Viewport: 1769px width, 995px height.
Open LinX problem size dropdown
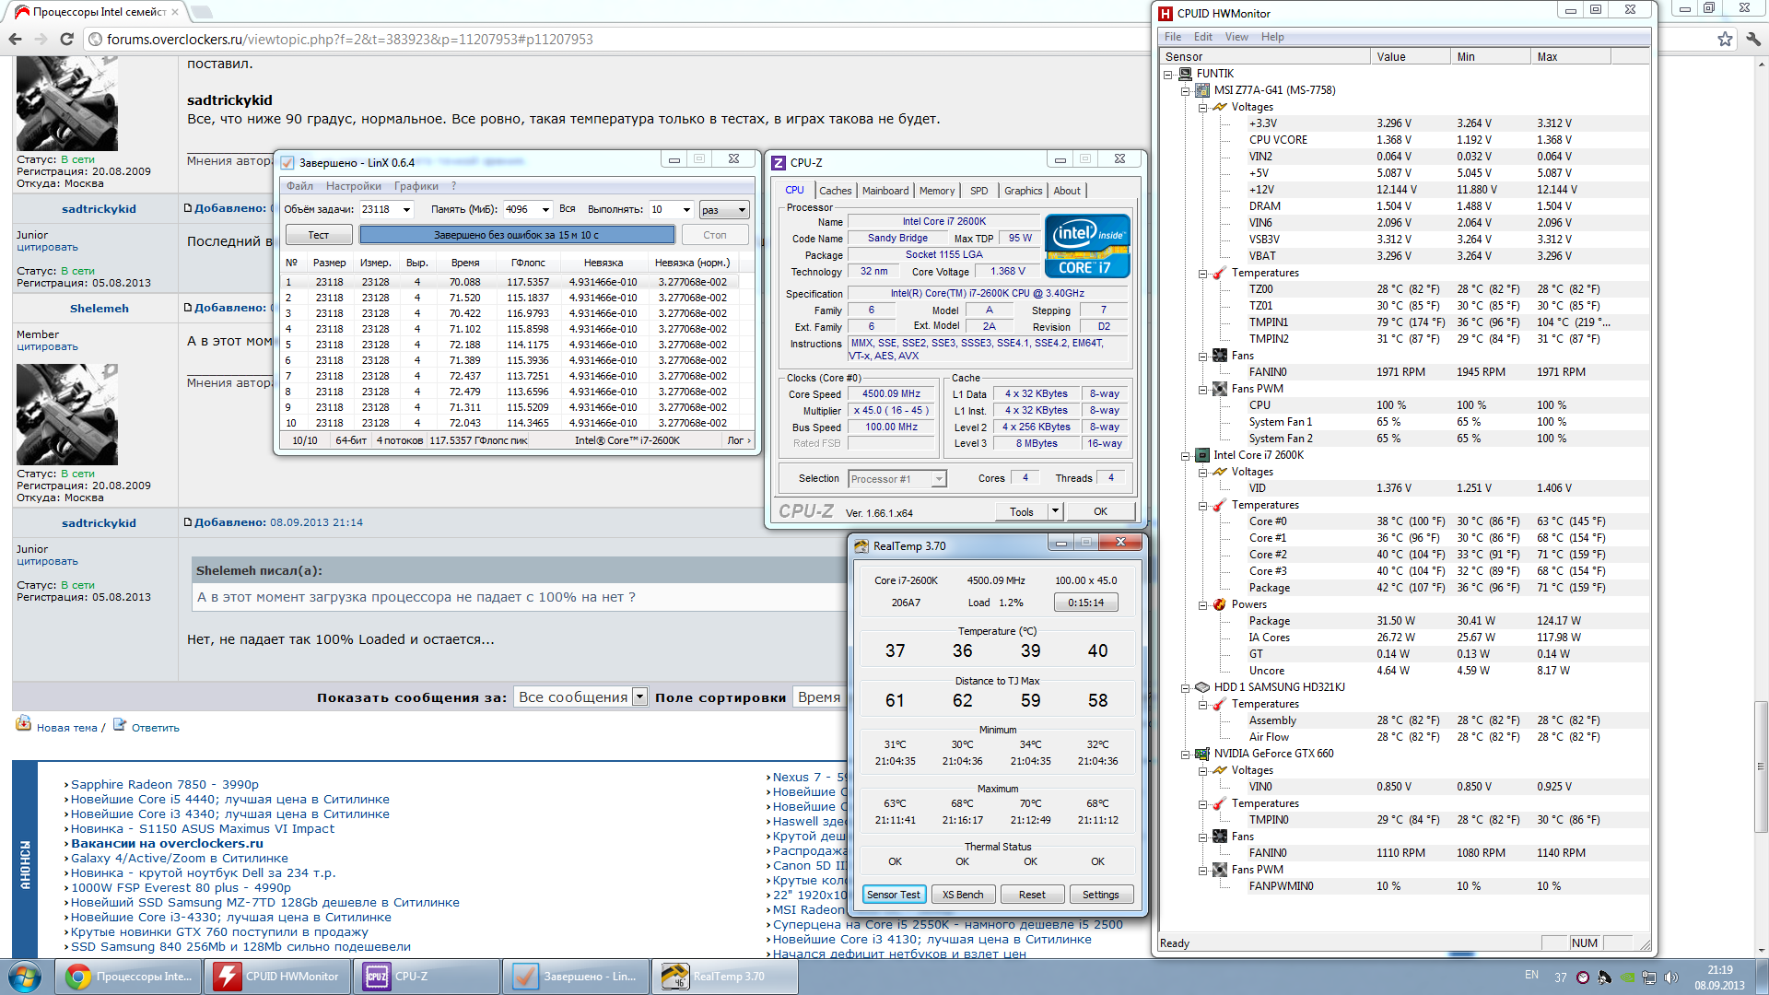[x=406, y=210]
